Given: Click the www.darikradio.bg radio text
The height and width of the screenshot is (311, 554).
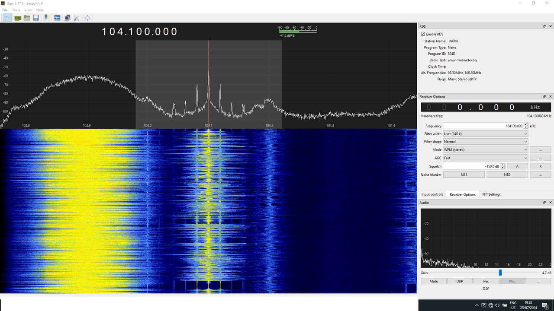Looking at the screenshot, I should coord(462,60).
